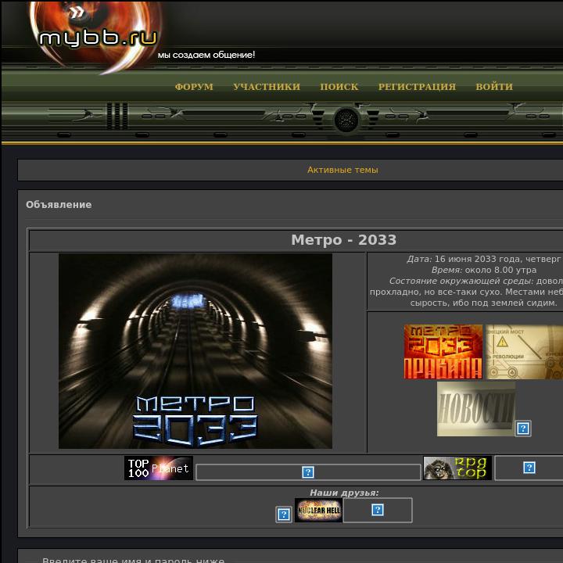Screen dimensions: 563x563
Task: Click the Новости banner
Action: pyautogui.click(x=476, y=409)
